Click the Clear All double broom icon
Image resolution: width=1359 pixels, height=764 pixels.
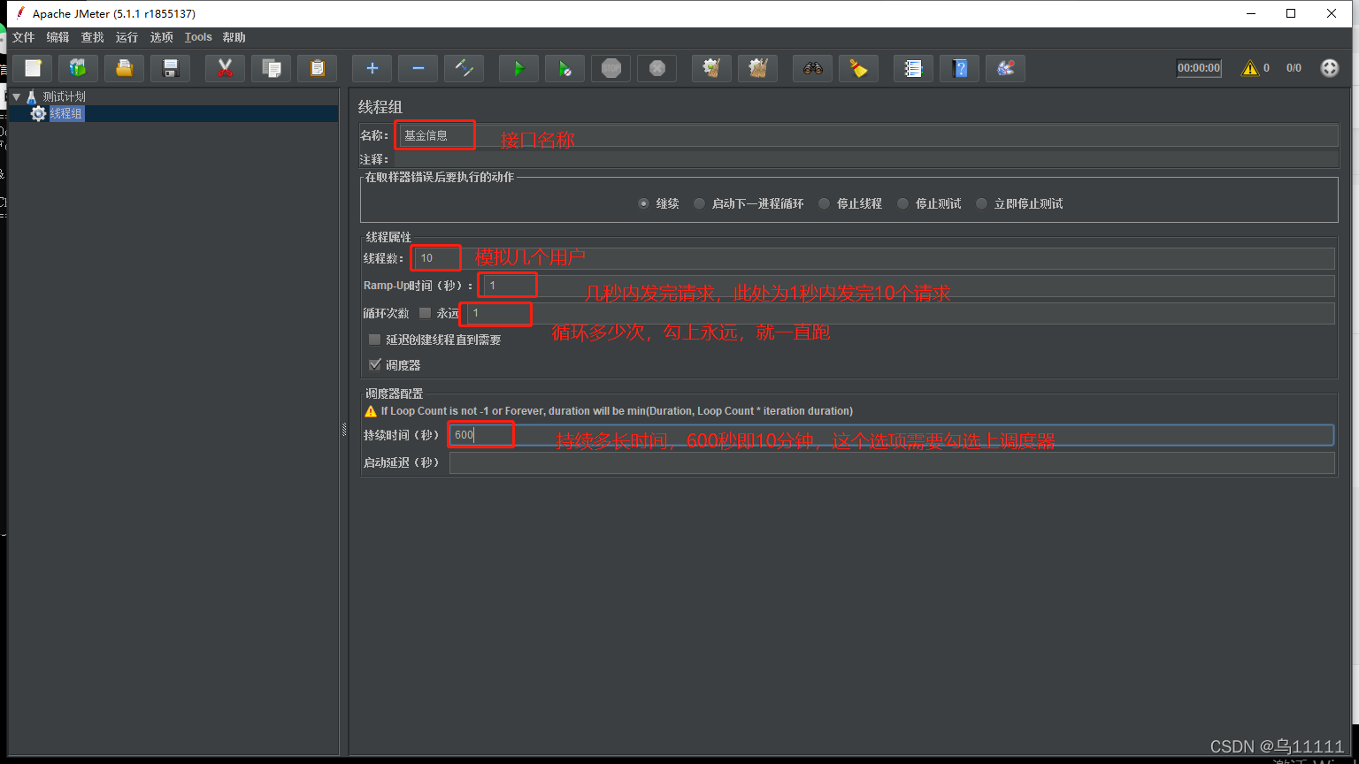758,68
